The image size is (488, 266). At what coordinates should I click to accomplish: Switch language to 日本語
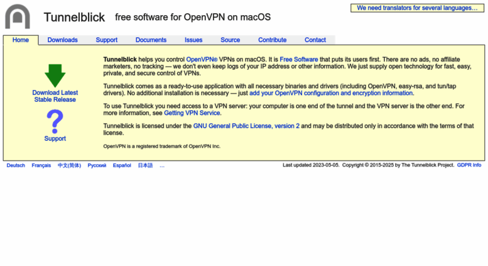(x=145, y=165)
